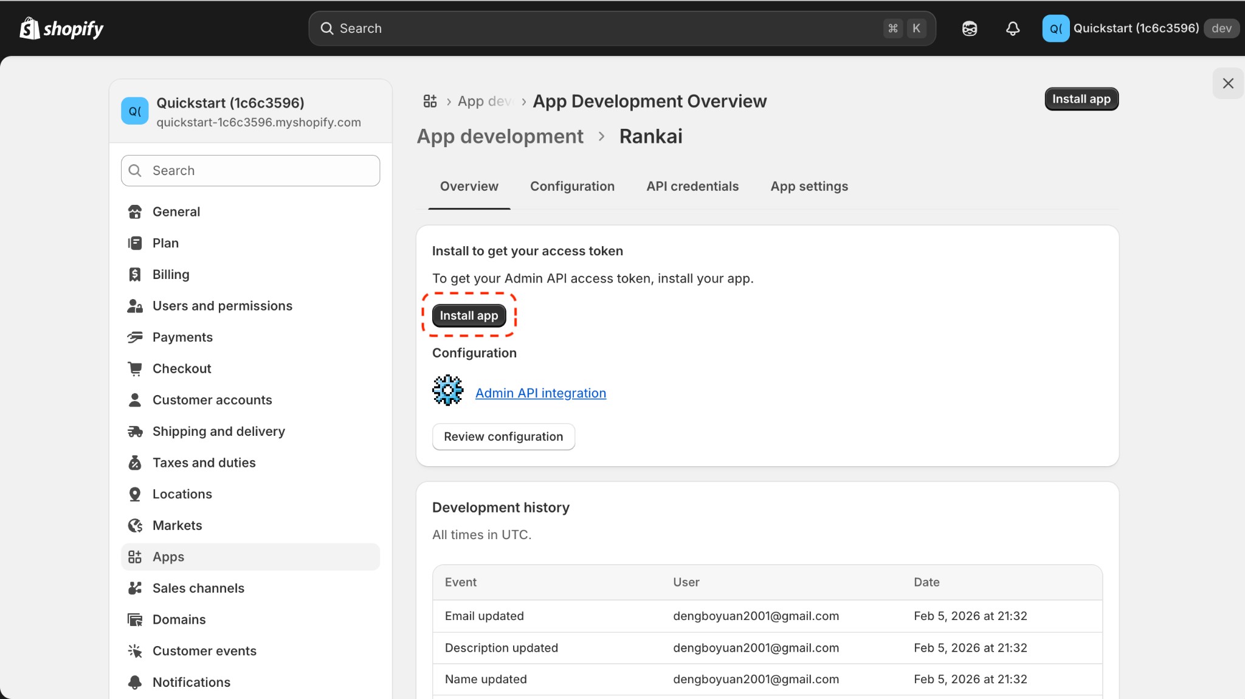Switch to the Configuration tab
The height and width of the screenshot is (699, 1245).
pyautogui.click(x=572, y=187)
